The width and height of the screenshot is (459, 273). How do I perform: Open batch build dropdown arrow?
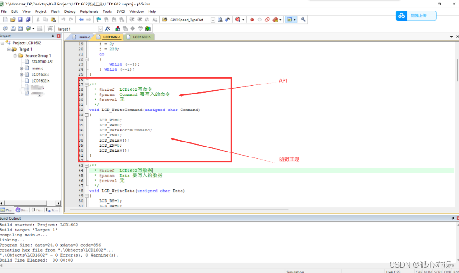pyautogui.click(x=33, y=29)
